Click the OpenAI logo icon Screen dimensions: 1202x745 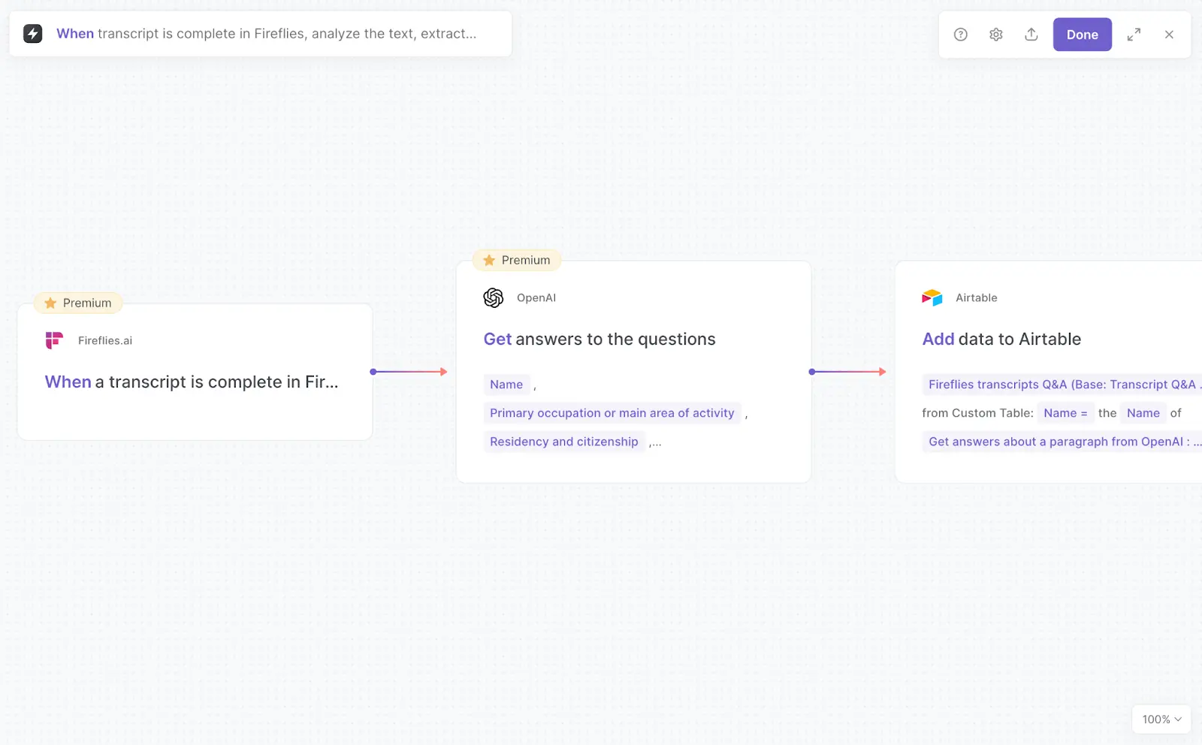[x=493, y=297]
